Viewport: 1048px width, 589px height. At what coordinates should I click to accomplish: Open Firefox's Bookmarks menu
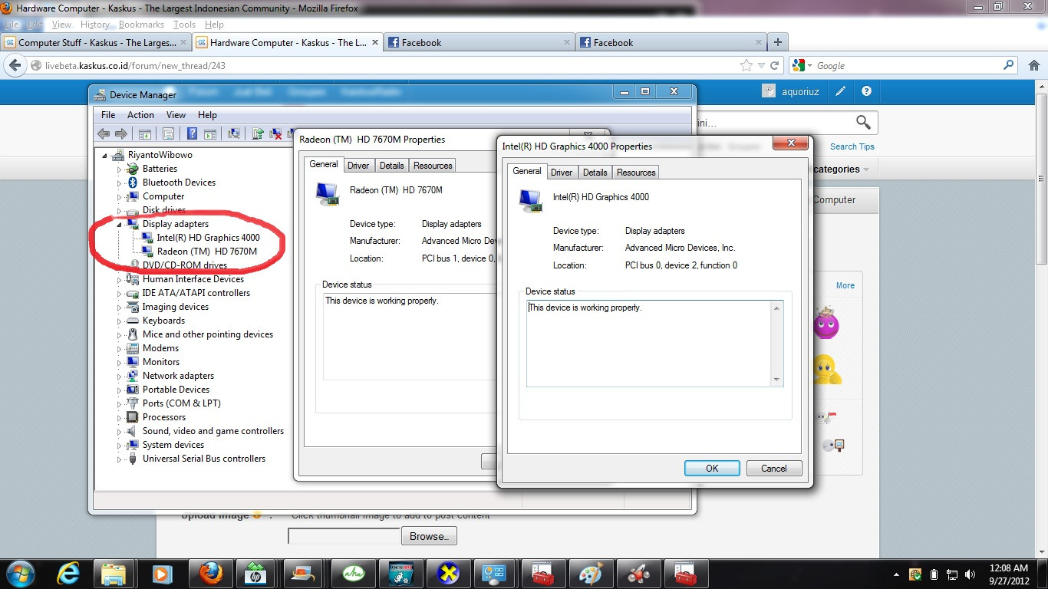click(x=143, y=25)
